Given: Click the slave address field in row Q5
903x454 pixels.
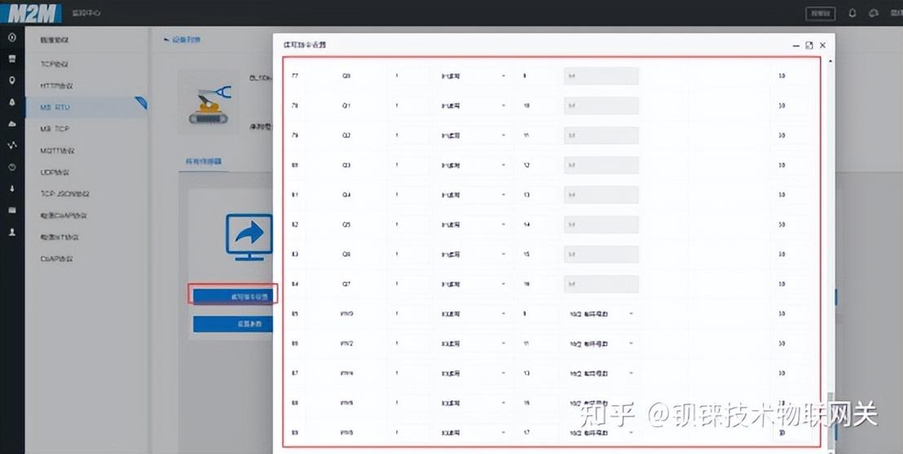Looking at the screenshot, I should (x=409, y=225).
